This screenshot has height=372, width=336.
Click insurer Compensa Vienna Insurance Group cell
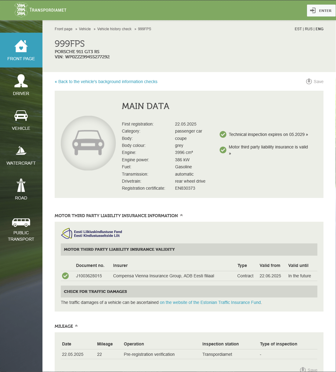tap(163, 276)
